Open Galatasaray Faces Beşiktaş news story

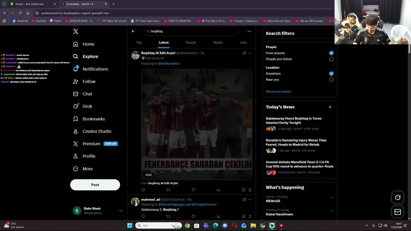(x=300, y=124)
